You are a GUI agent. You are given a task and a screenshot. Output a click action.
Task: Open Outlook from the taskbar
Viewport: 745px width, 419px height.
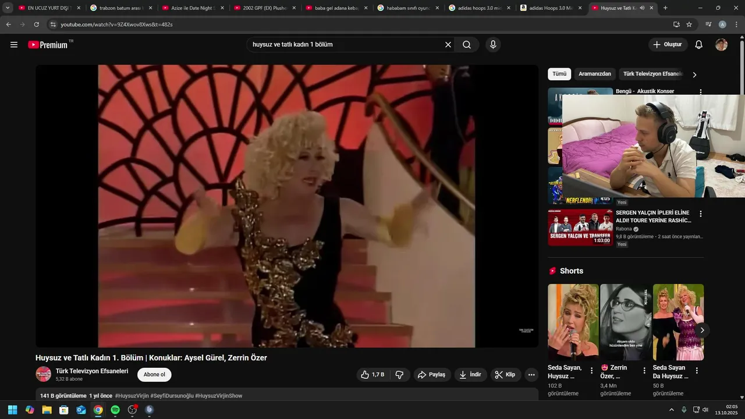[x=81, y=410]
